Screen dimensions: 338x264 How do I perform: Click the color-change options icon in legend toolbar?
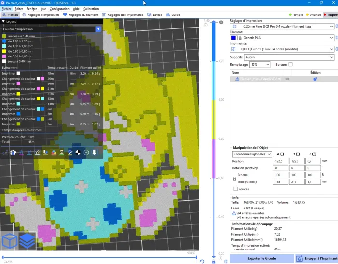click(54, 153)
